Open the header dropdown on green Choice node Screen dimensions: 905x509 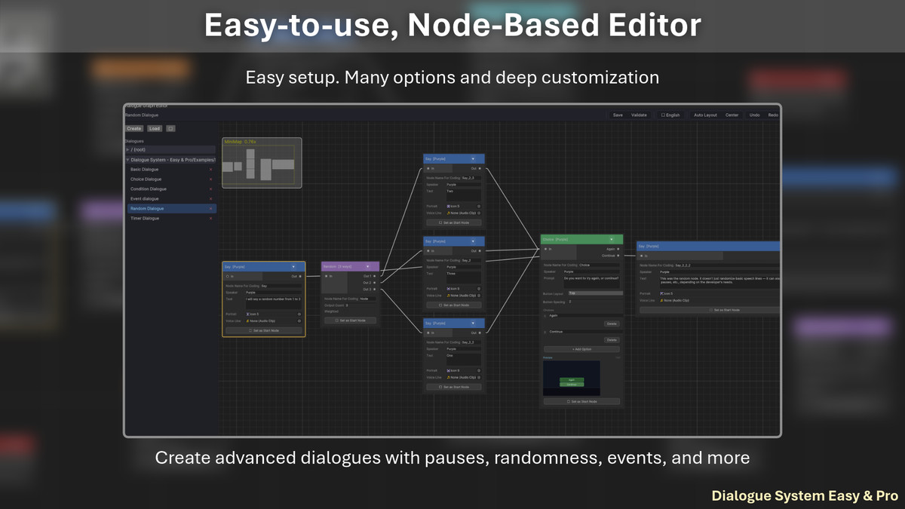coord(612,239)
